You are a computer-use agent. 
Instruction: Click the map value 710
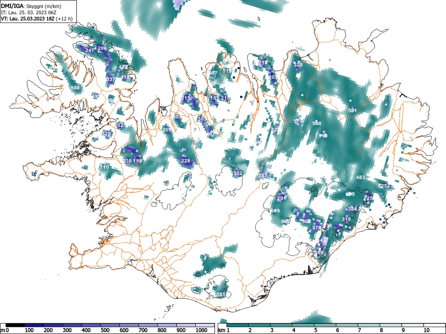(104, 167)
